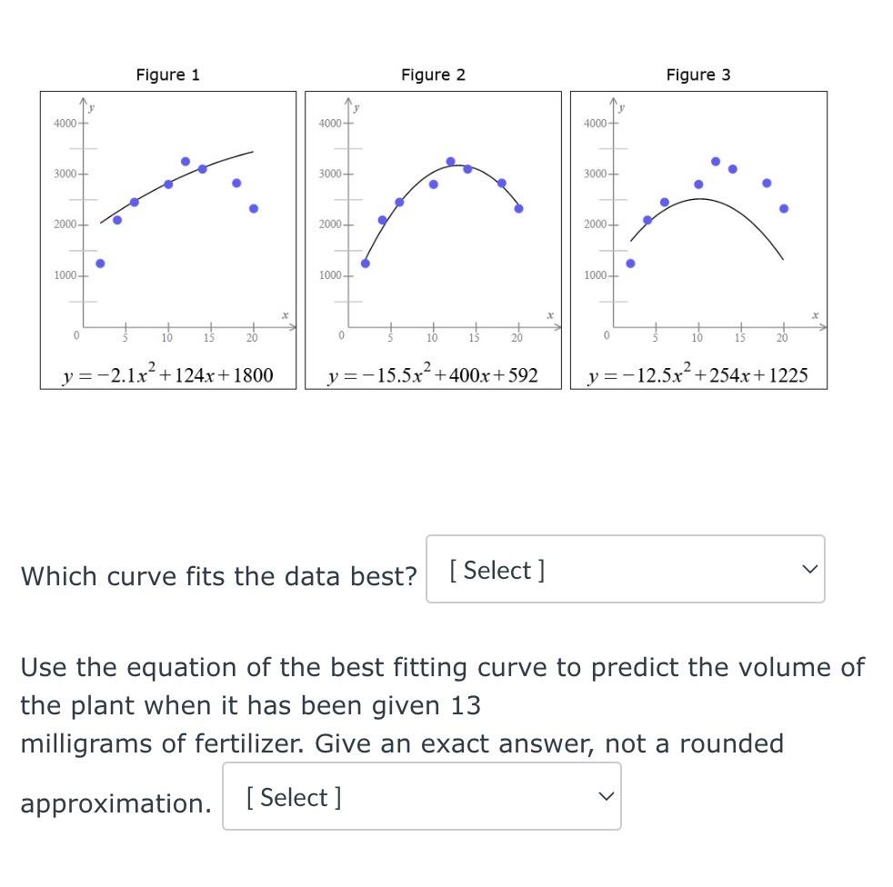This screenshot has width=893, height=887.
Task: Click the Figure 2 title label
Action: pyautogui.click(x=433, y=75)
